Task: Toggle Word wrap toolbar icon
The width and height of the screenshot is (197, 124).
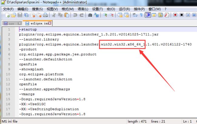Action: pos(135,15)
